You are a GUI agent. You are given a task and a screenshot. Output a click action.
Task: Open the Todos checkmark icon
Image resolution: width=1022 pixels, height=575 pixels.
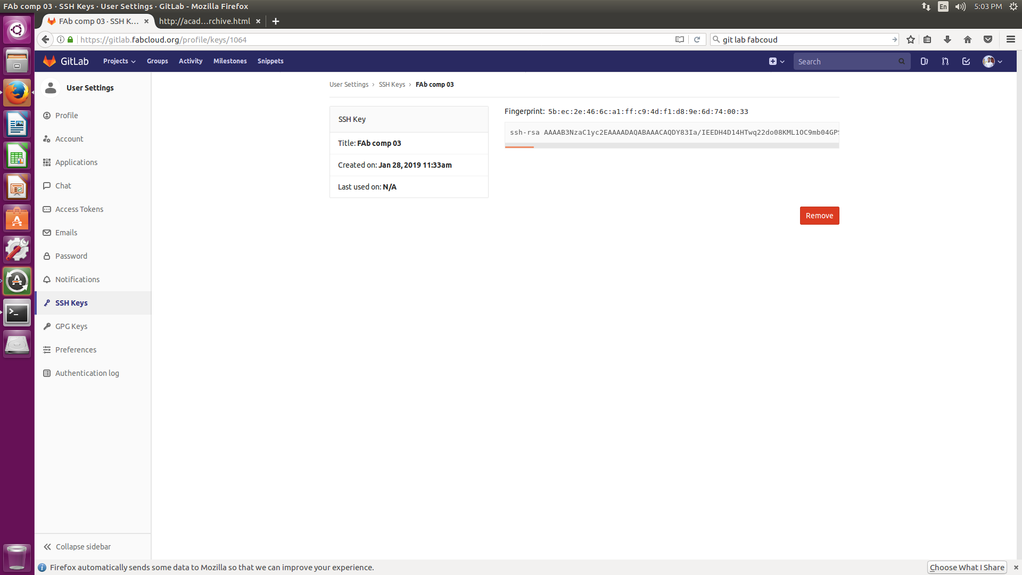pyautogui.click(x=966, y=61)
